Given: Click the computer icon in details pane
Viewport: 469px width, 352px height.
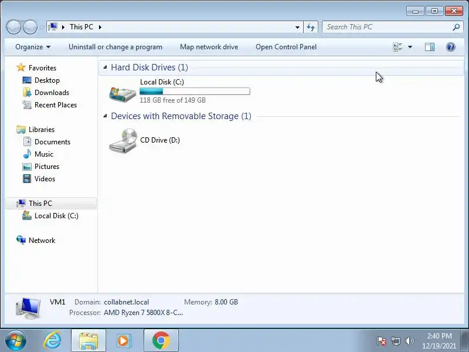Looking at the screenshot, I should 28,309.
